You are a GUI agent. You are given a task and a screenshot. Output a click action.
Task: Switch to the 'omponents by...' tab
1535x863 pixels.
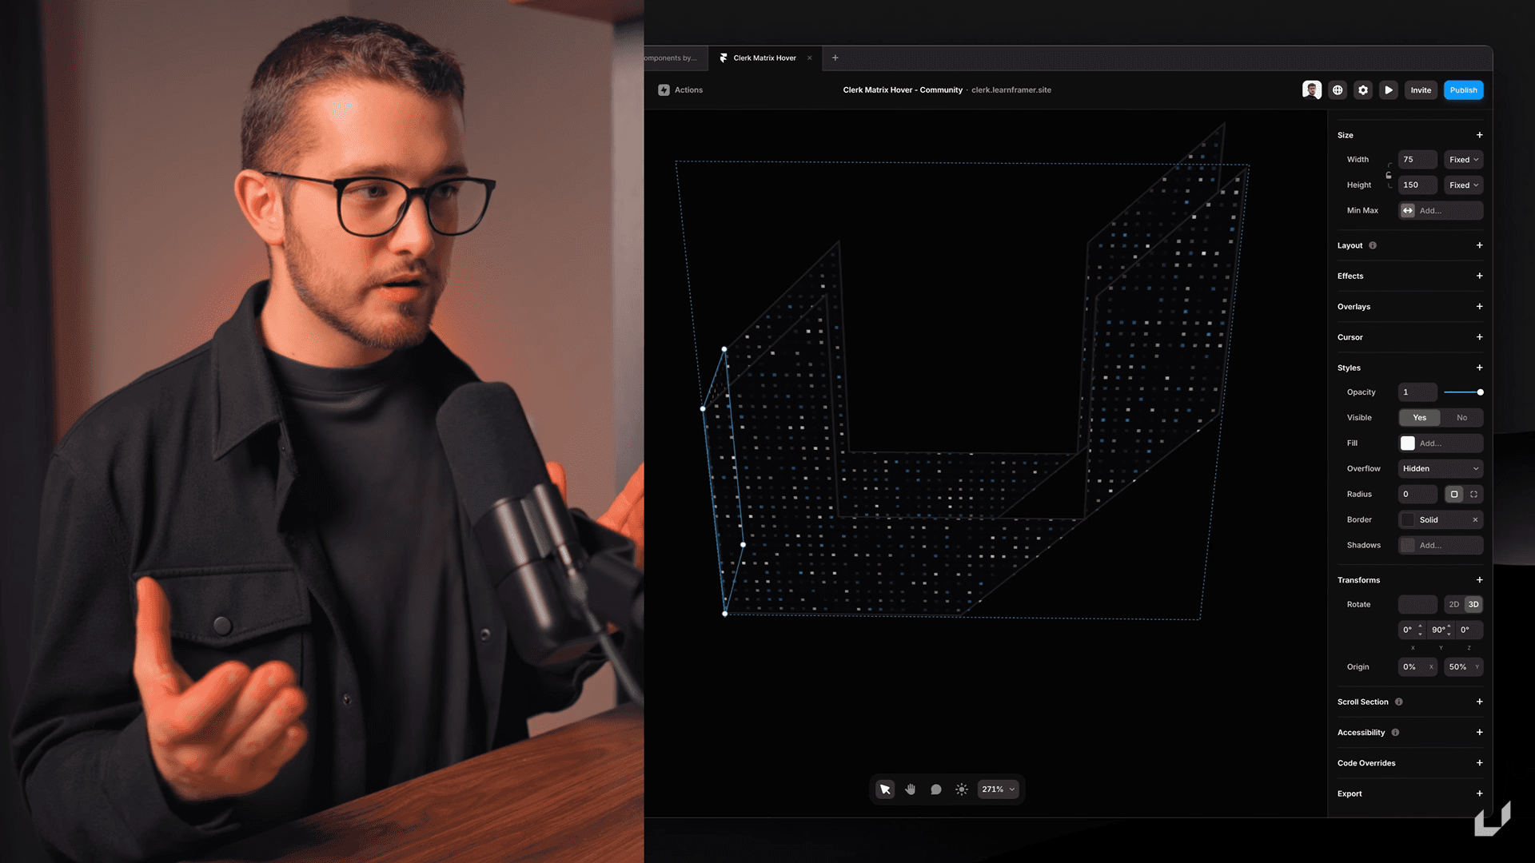click(x=672, y=58)
